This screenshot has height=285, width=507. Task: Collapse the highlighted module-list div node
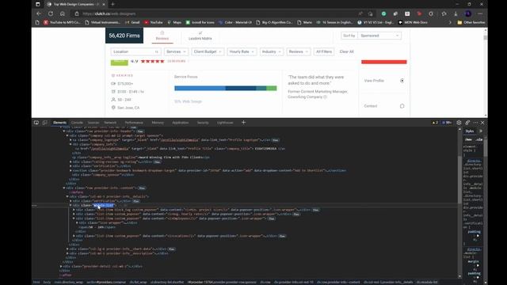(x=71, y=206)
